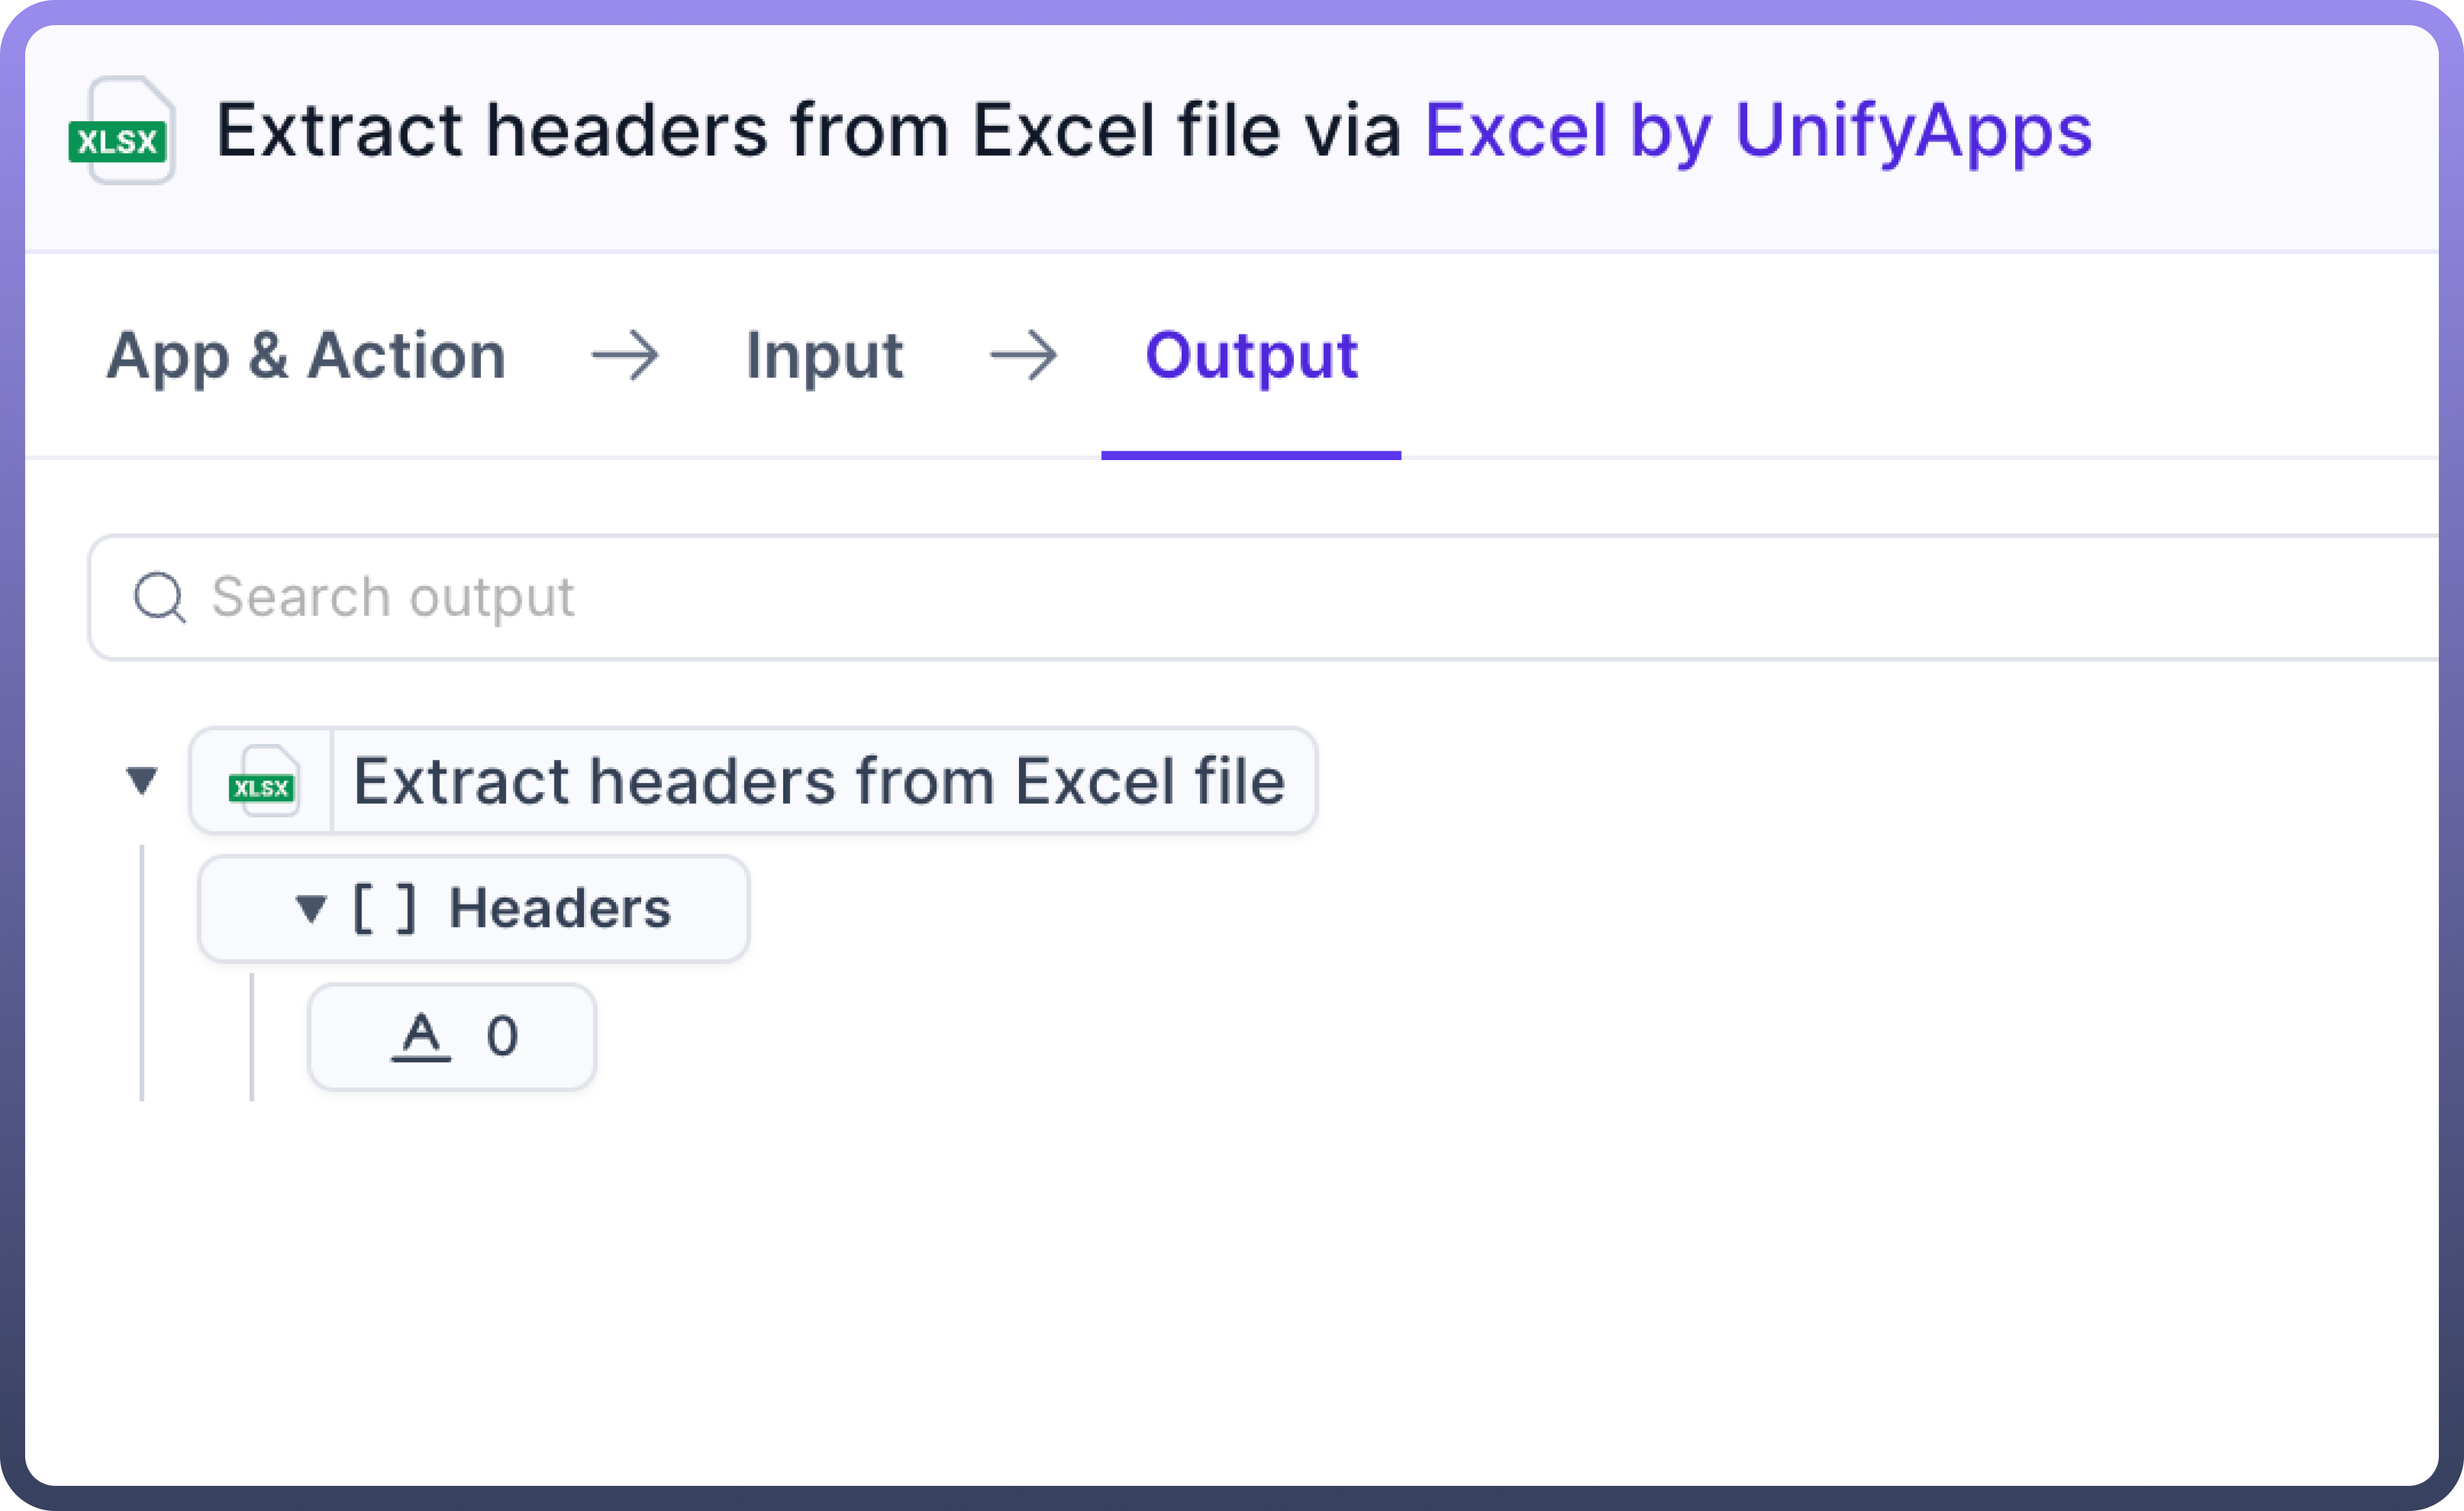Click the step title text in the header

[x=808, y=131]
